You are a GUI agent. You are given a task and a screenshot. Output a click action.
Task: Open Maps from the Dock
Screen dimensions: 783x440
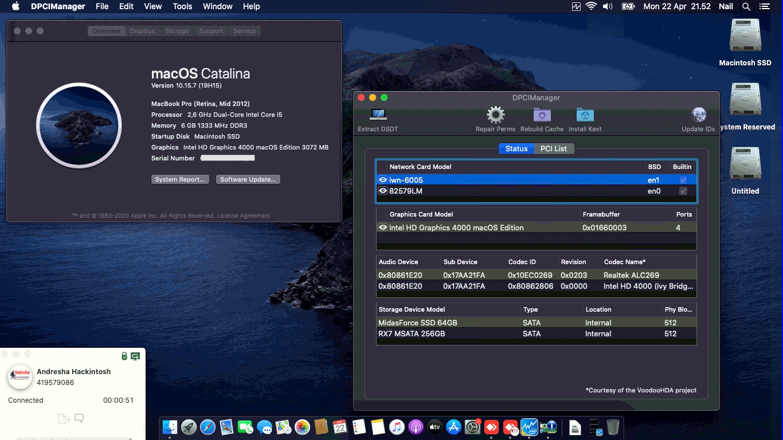coord(283,427)
